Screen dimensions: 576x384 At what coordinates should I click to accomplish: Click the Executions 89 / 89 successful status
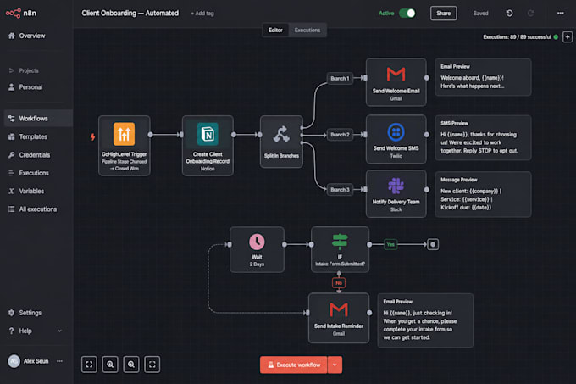(x=521, y=37)
